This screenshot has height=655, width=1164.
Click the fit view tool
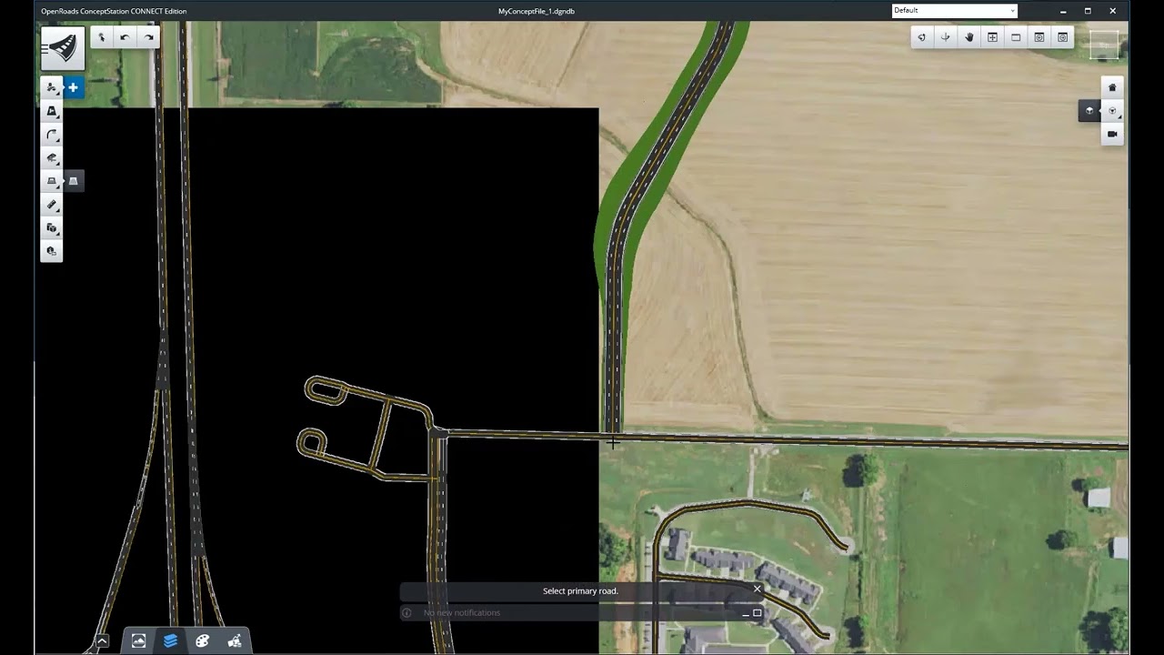992,37
